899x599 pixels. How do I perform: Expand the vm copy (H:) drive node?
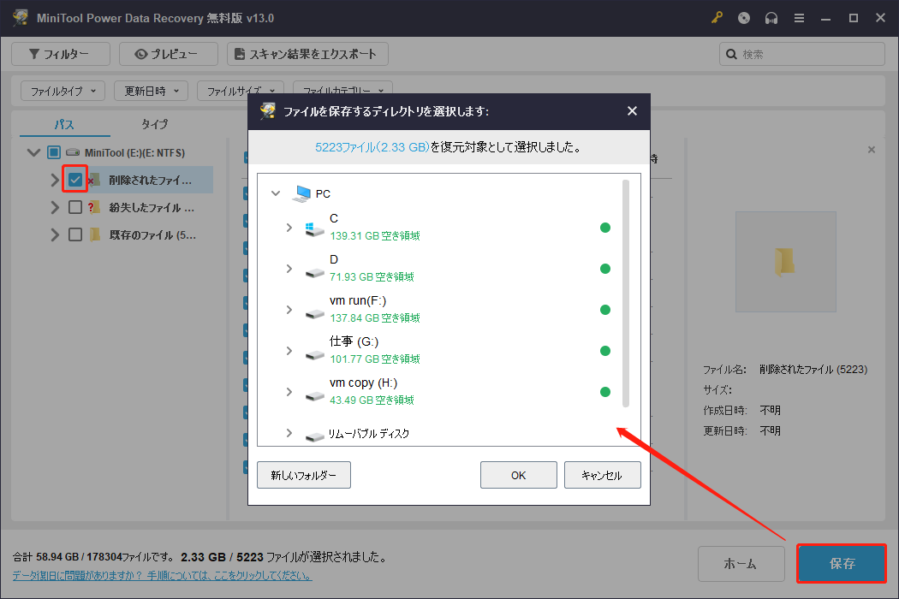tap(289, 392)
